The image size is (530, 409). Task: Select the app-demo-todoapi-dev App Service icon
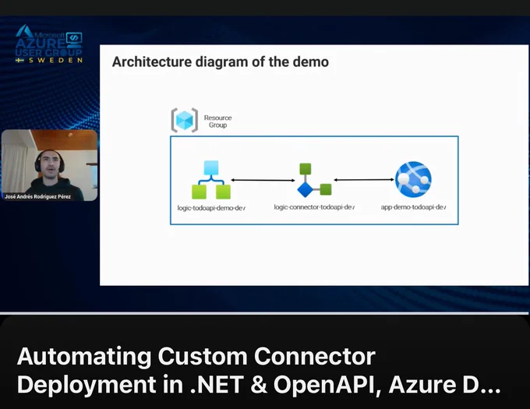pos(413,179)
